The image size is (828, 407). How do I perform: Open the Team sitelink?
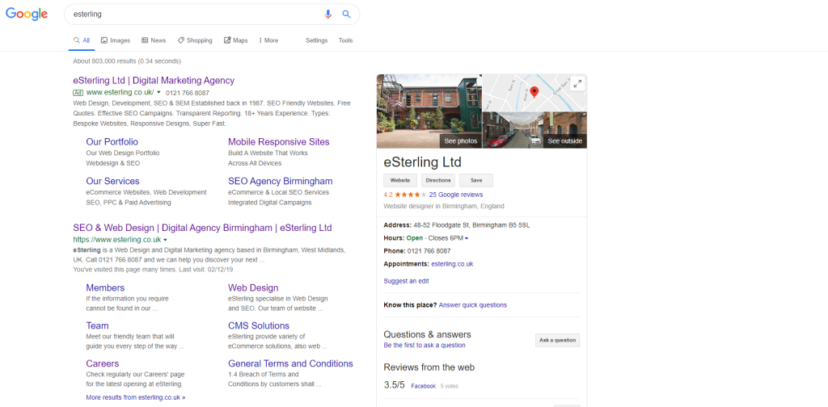pos(97,325)
